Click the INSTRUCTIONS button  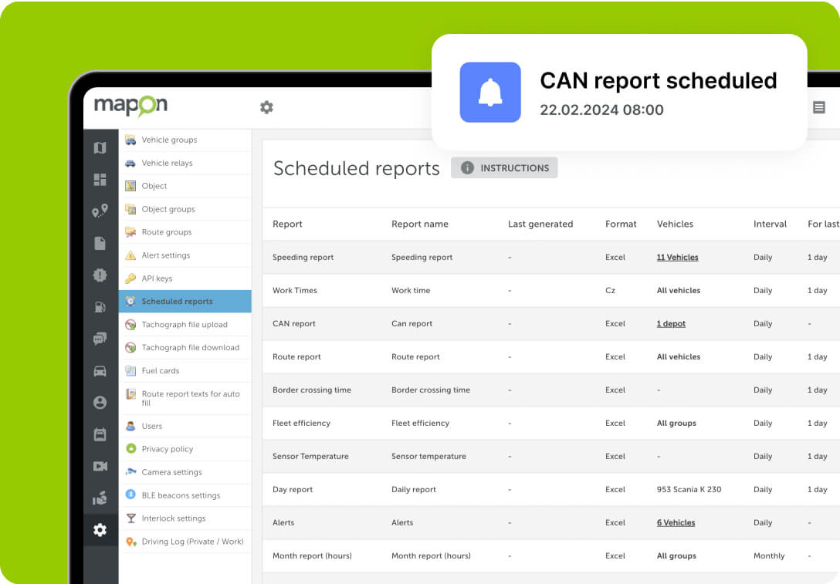click(x=504, y=168)
